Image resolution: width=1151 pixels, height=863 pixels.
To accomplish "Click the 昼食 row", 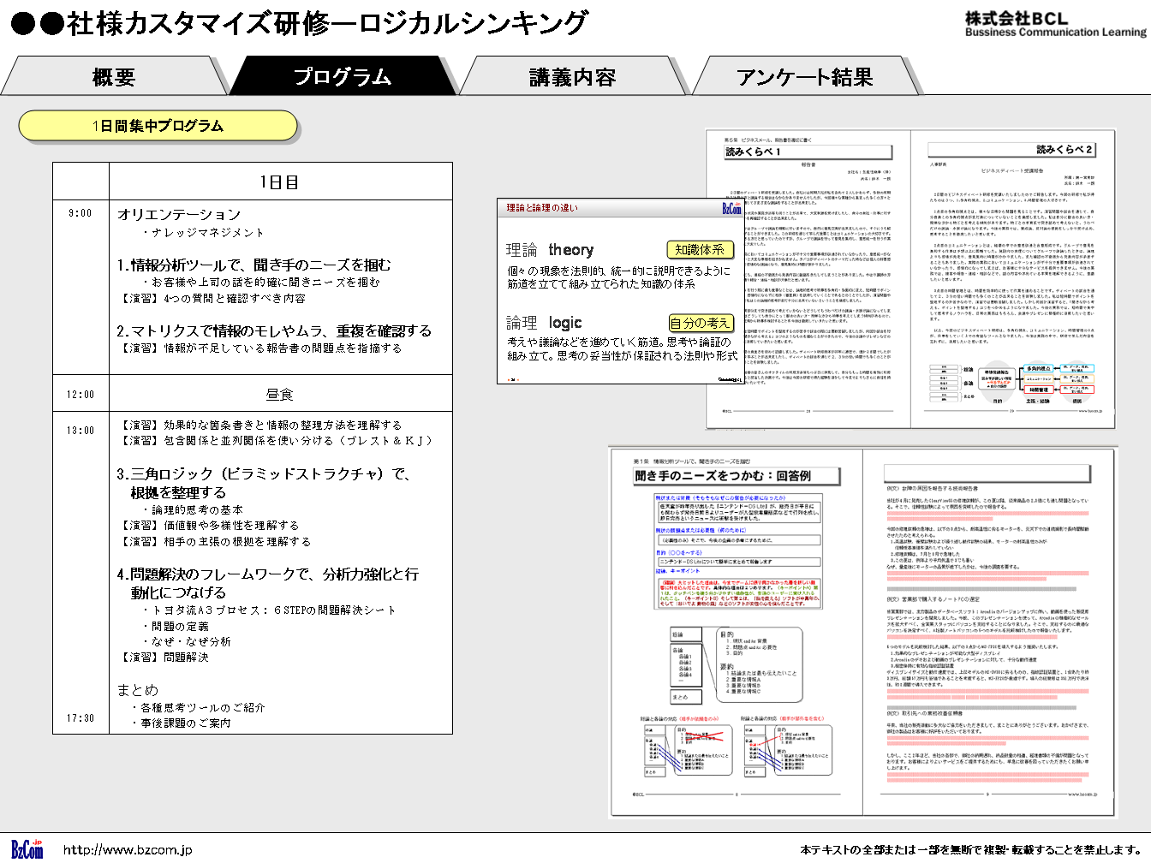I will [280, 394].
